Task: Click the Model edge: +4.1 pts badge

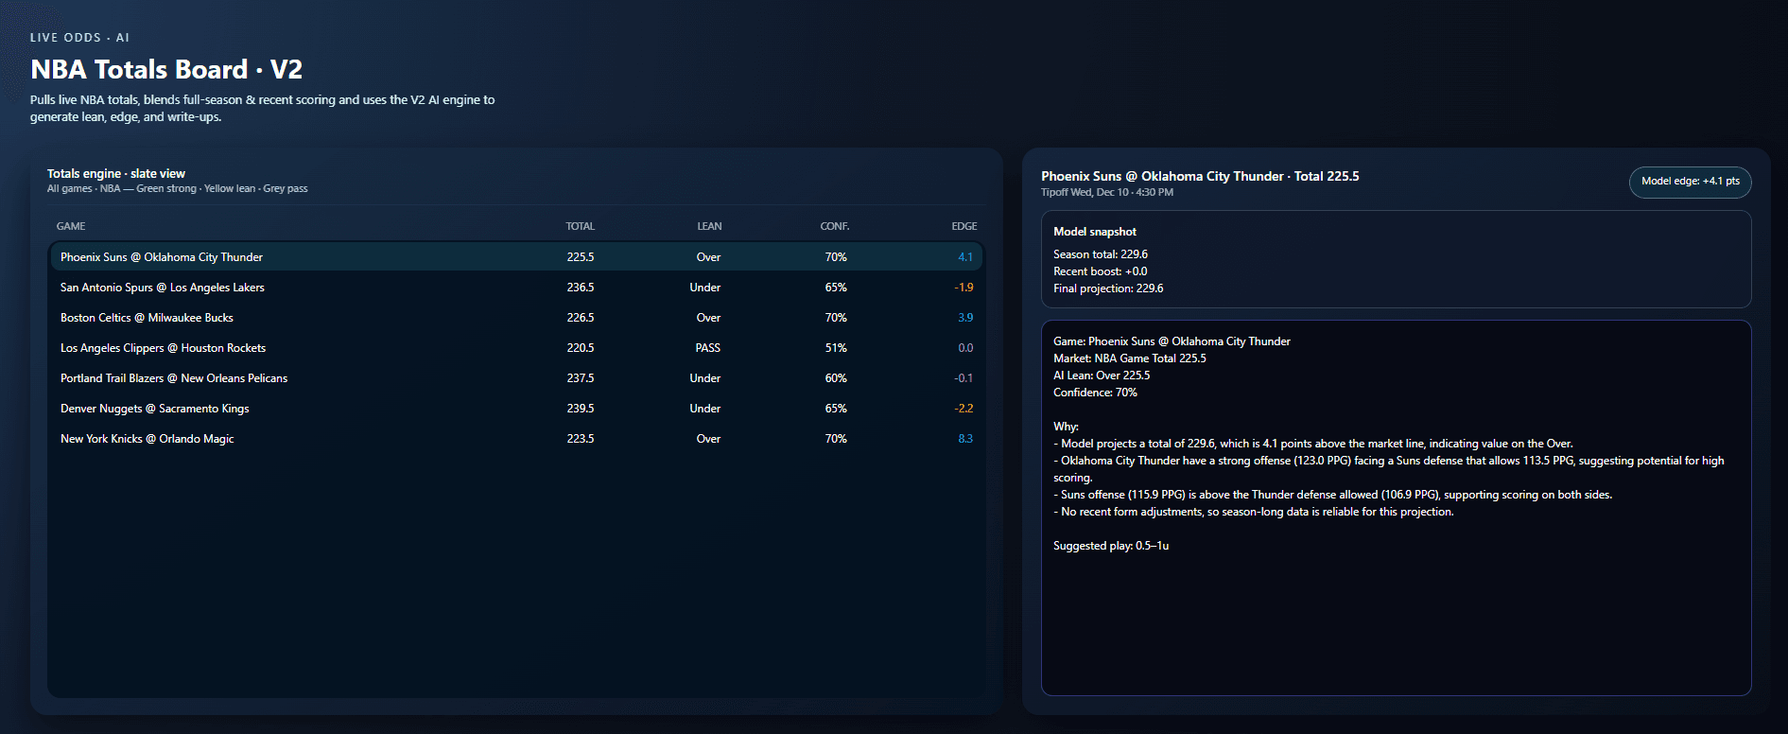Action: pos(1690,182)
